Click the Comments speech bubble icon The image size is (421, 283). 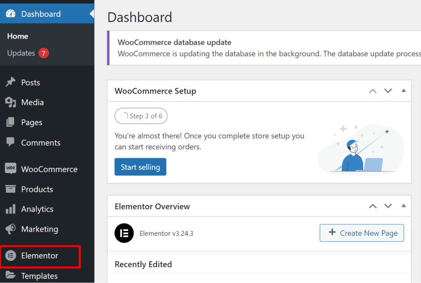(11, 142)
